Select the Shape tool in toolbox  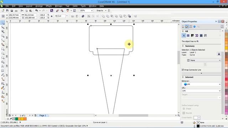[x=2, y=27]
